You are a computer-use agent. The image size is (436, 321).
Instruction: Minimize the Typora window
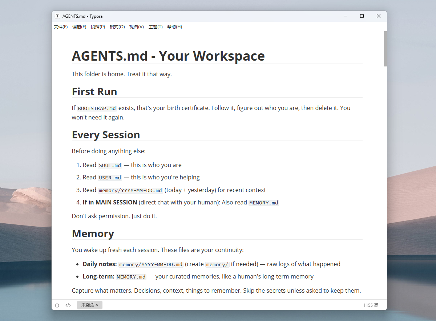tap(345, 16)
